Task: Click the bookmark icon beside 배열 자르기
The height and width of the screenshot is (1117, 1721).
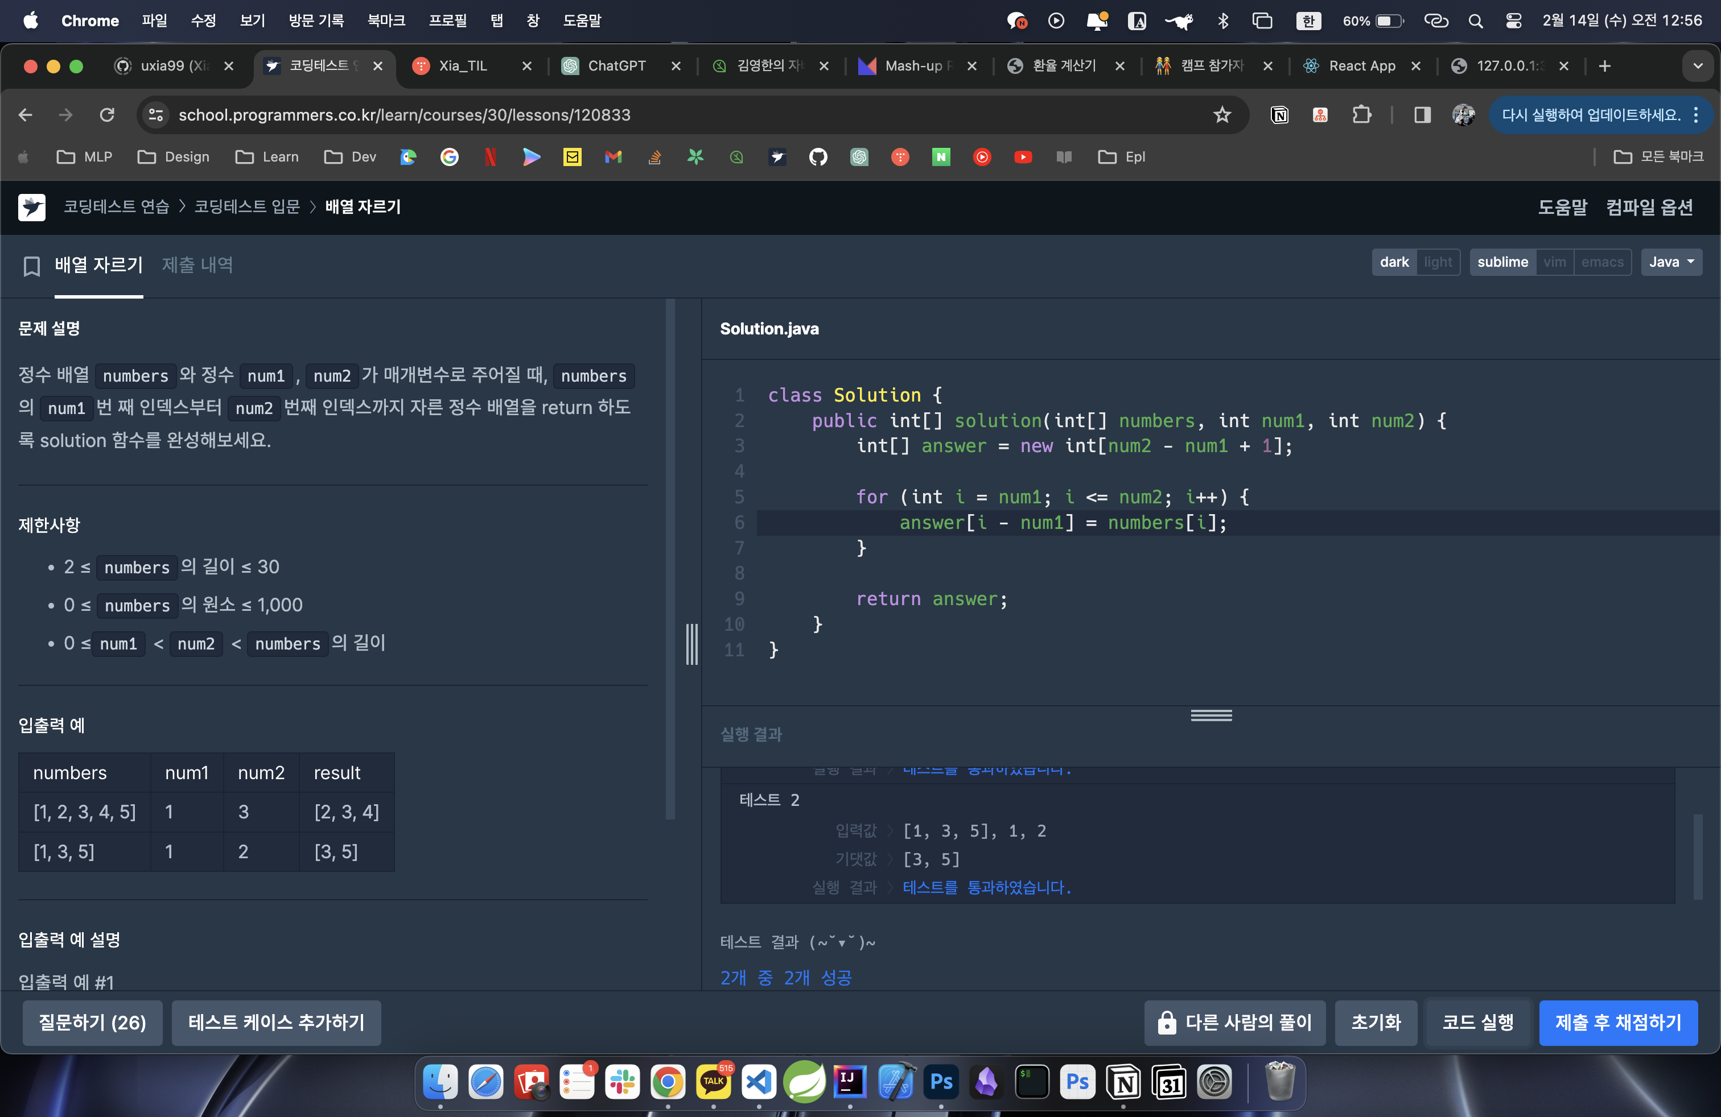Action: coord(31,266)
